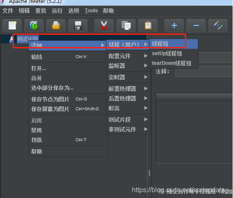Screen dimensions: 233x198
Task: Choose 打开... in the context menu
Action: click(x=67, y=68)
